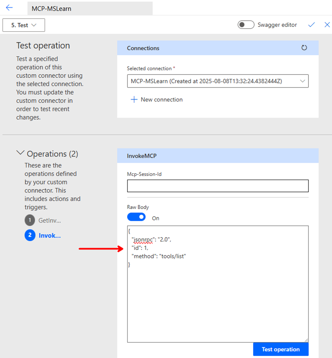This screenshot has width=332, height=358.
Task: Click the New connection link
Action: (x=162, y=100)
